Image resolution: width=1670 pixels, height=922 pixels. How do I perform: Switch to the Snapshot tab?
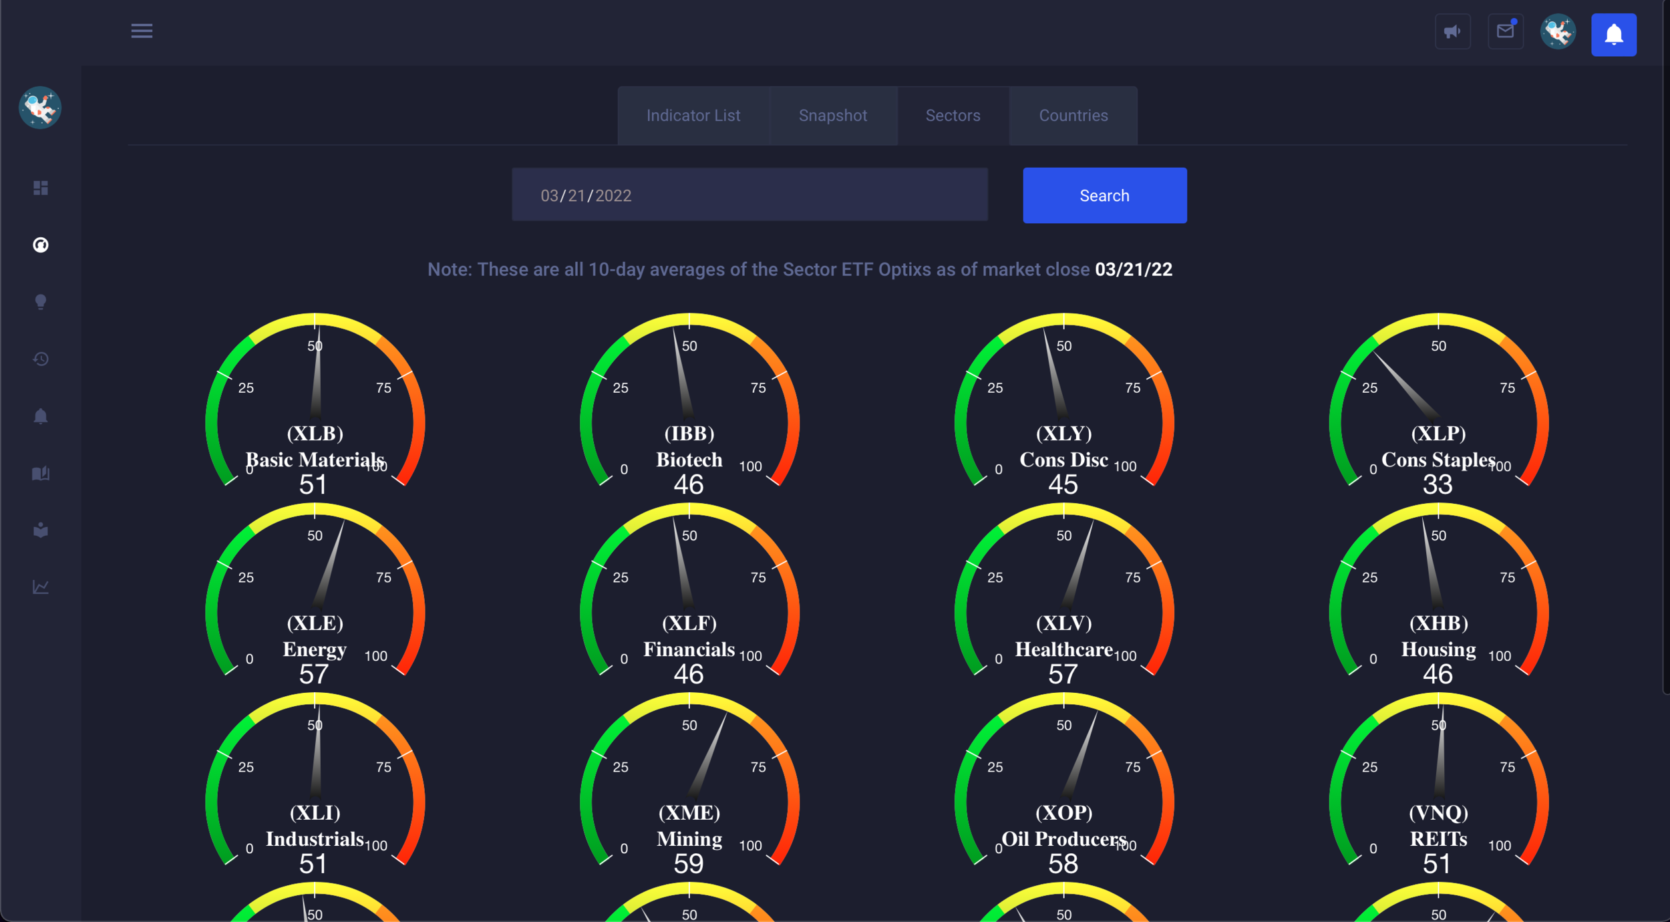coord(832,116)
